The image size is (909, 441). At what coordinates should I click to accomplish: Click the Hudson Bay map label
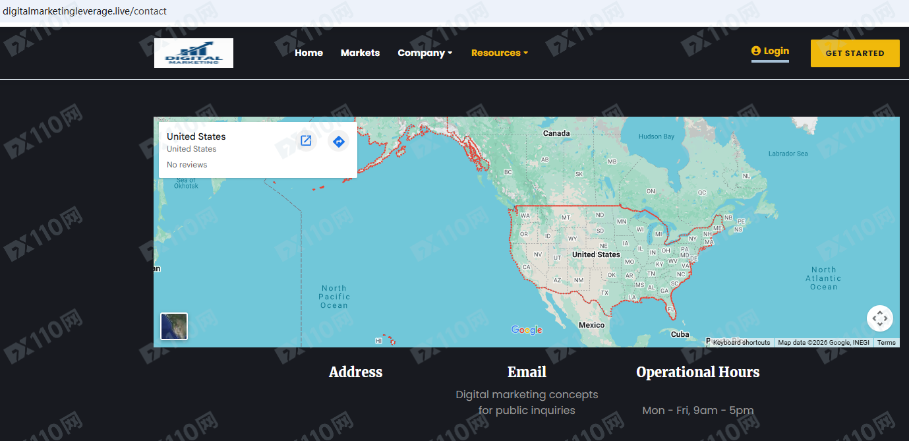(657, 136)
